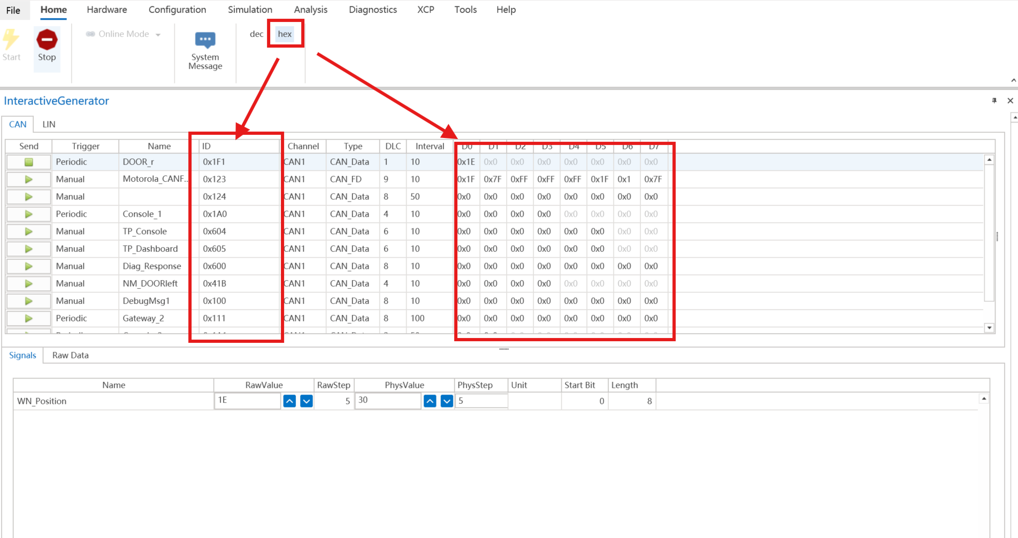Viewport: 1018px width, 538px height.
Task: Click the Start lightning icon
Action: [11, 40]
